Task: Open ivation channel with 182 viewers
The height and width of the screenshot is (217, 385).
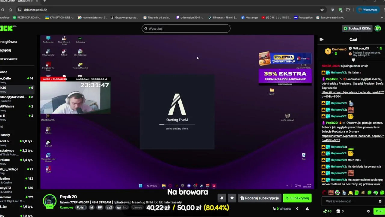Action: pyautogui.click(x=17, y=180)
